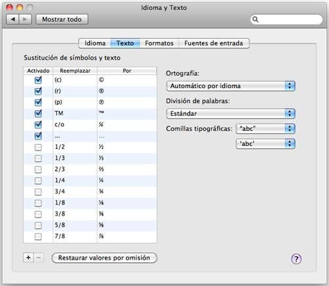Click the yellow minimize window button

(20, 8)
